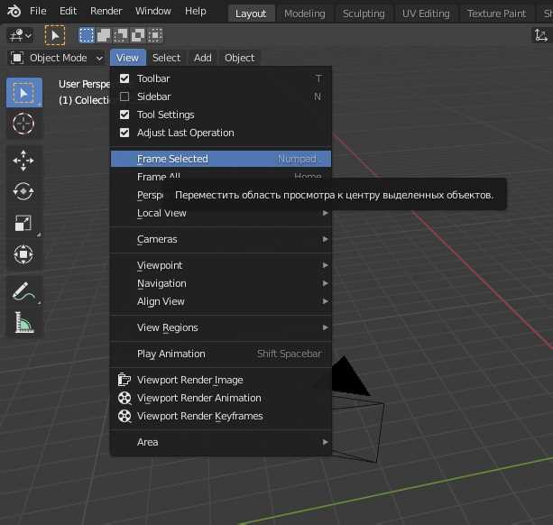Screen dimensions: 553x525
Task: Open the Object Mode dropdown
Action: [57, 58]
